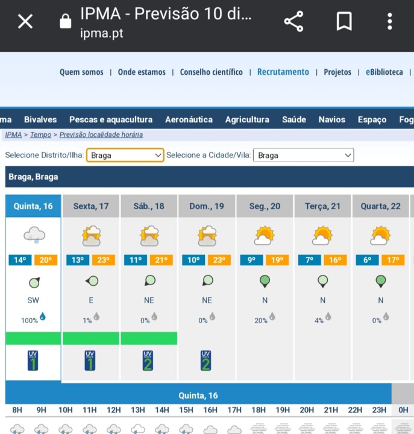Image resolution: width=414 pixels, height=434 pixels.
Task: Select the 15H hour in timeline
Action: [x=186, y=410]
